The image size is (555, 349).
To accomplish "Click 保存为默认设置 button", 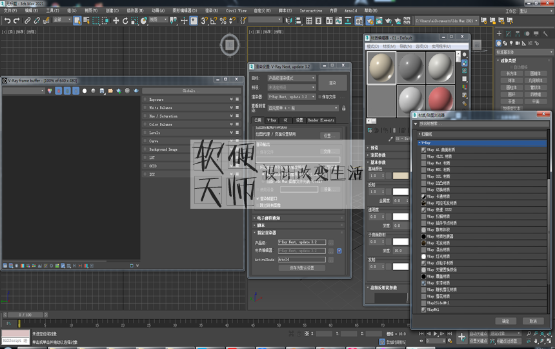I will click(x=301, y=268).
